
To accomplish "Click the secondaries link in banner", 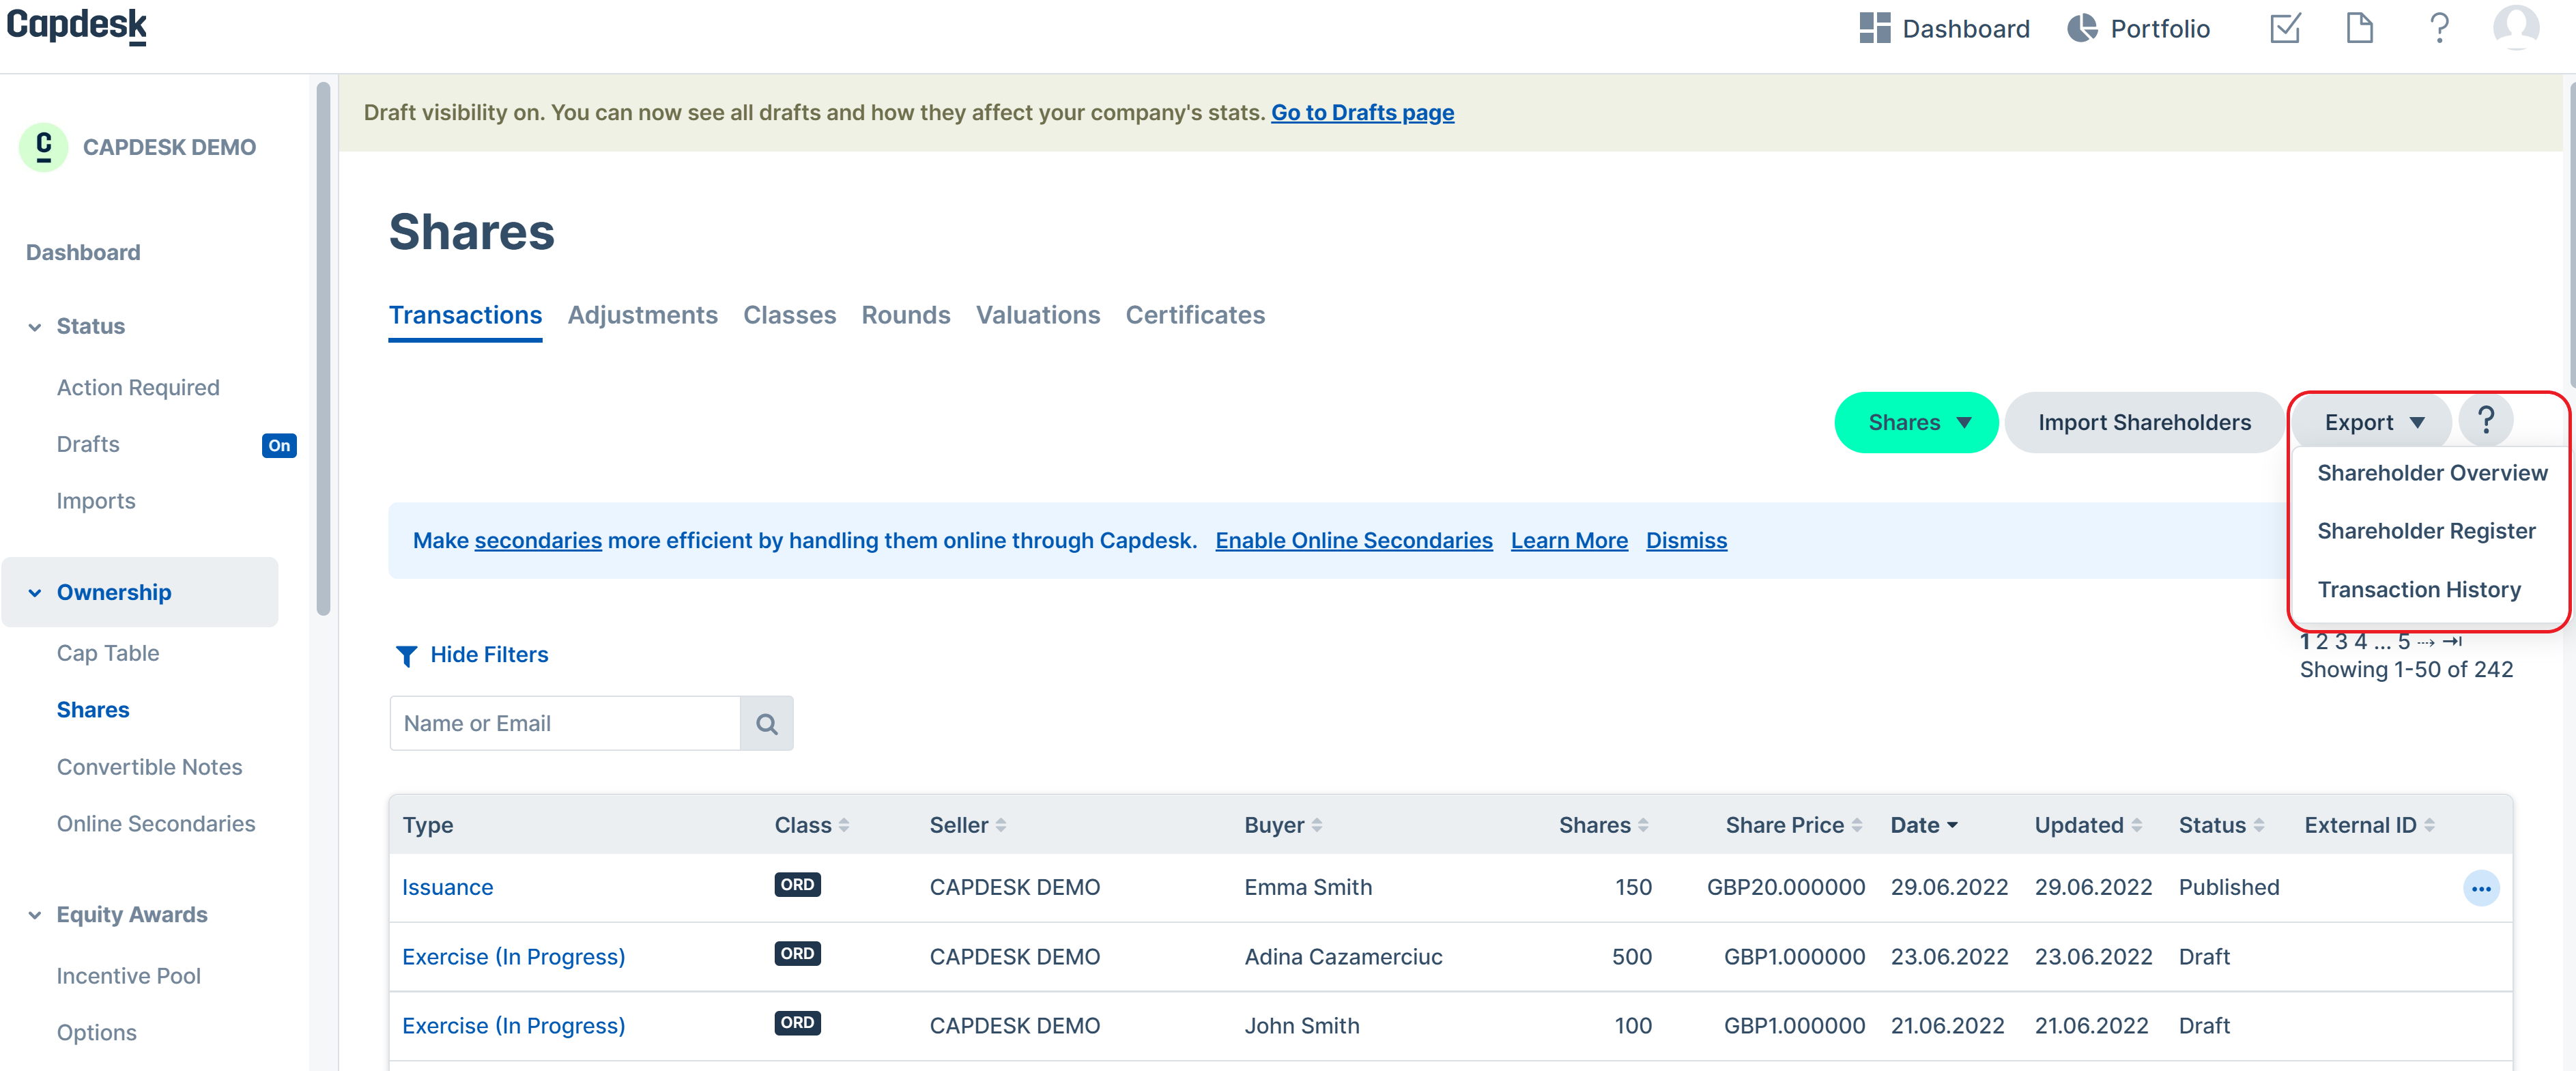I will (538, 541).
